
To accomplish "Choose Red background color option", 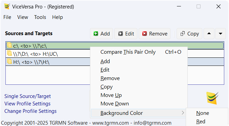I will [201, 122].
